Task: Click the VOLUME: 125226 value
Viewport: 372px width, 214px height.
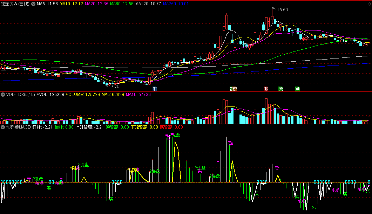Action: [x=83, y=95]
